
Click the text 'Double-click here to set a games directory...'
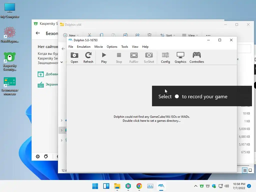pos(151,121)
